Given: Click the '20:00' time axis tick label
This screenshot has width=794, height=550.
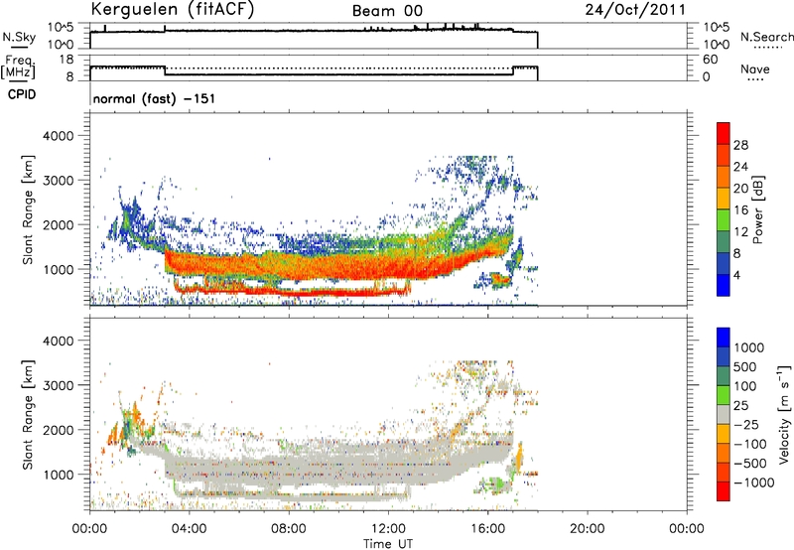Looking at the screenshot, I should (587, 529).
